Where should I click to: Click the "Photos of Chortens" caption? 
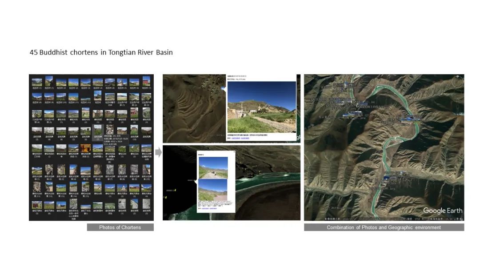120,227
